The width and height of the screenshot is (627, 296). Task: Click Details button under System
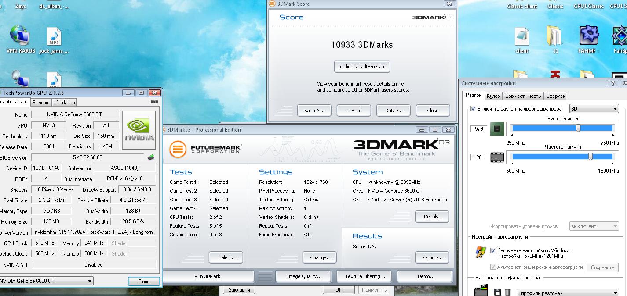point(433,217)
